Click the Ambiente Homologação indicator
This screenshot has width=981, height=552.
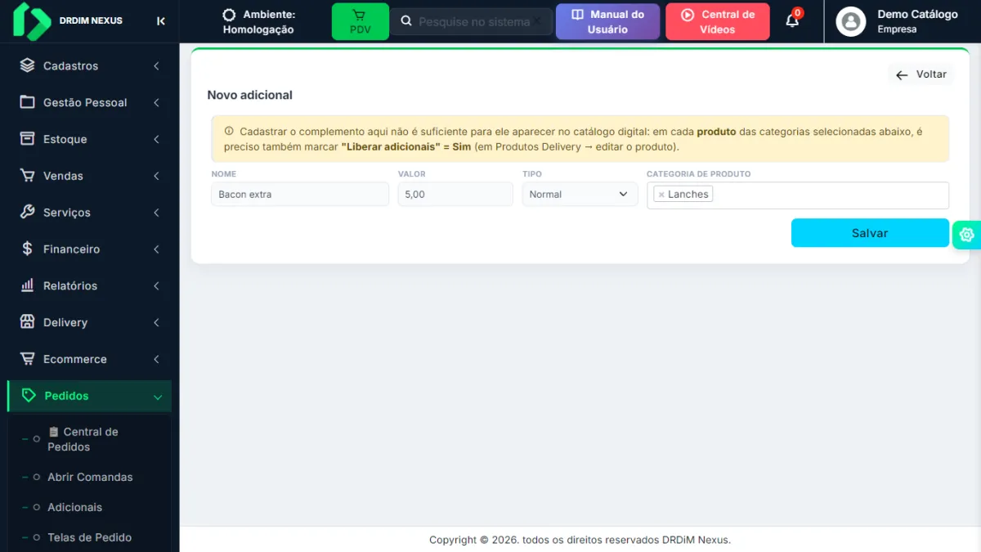[258, 21]
